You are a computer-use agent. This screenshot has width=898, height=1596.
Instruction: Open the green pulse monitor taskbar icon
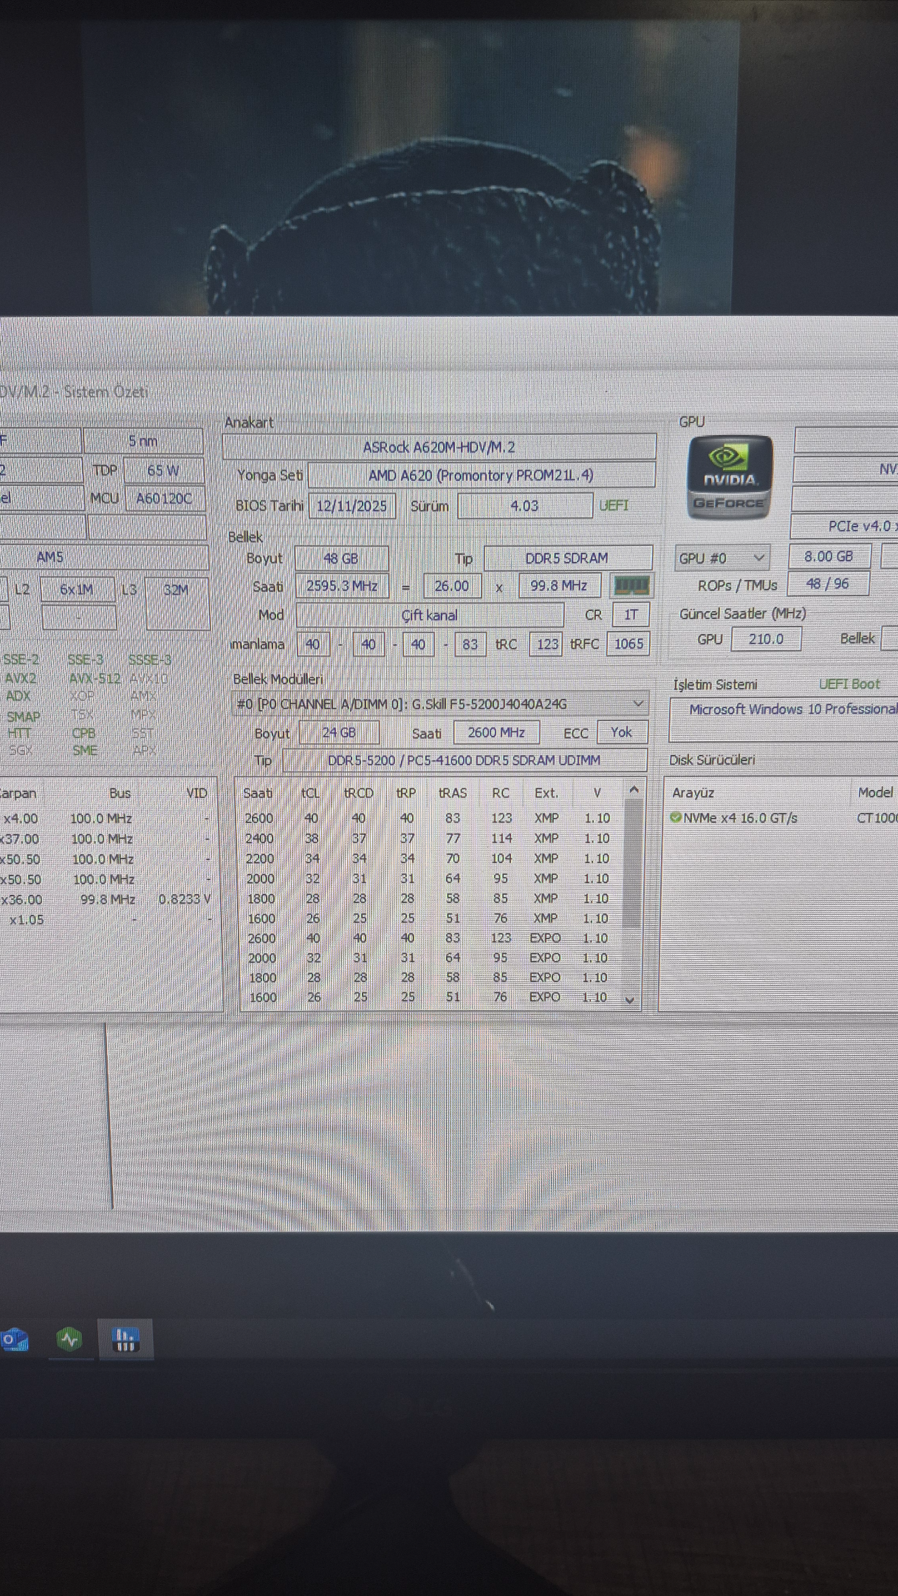coord(69,1339)
